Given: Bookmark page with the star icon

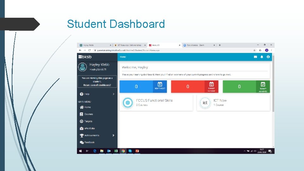Looking at the screenshot, I should click(x=254, y=50).
